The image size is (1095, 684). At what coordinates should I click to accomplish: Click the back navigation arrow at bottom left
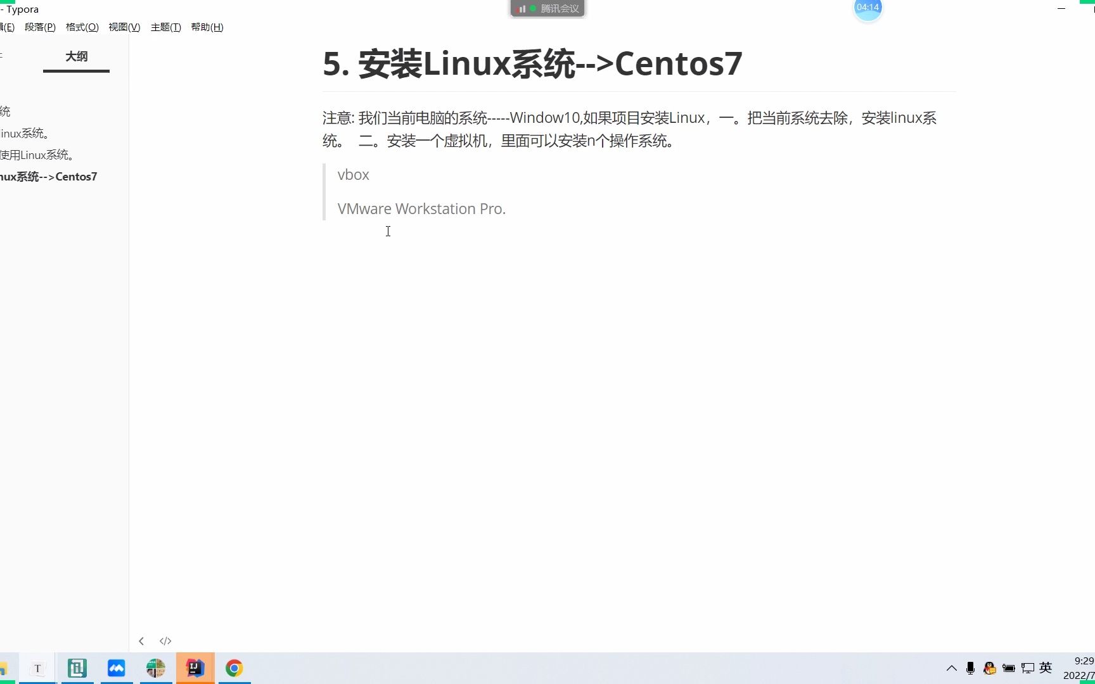pyautogui.click(x=141, y=641)
